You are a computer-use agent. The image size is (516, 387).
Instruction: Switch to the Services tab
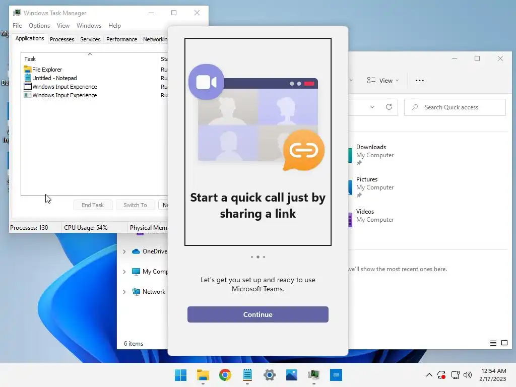tap(90, 39)
